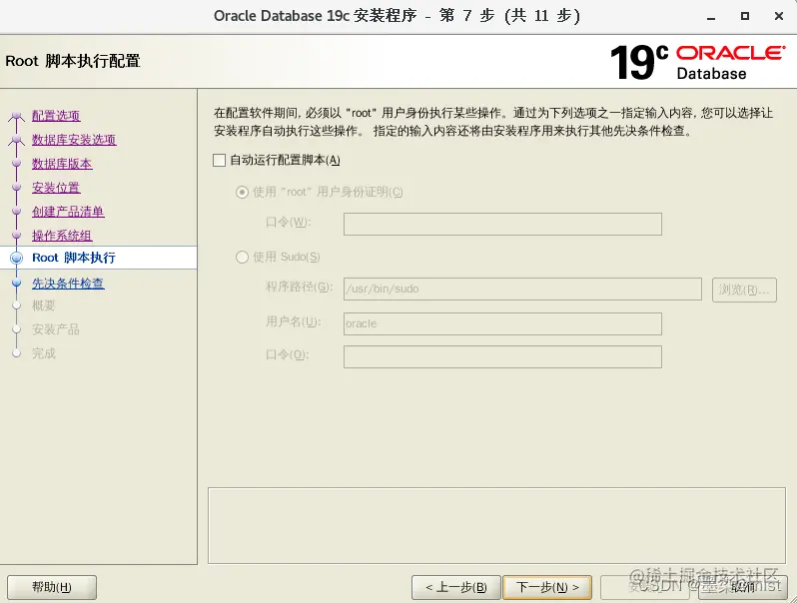This screenshot has width=797, height=603.
Task: Proceed with 下一步(N) button
Action: tap(547, 587)
